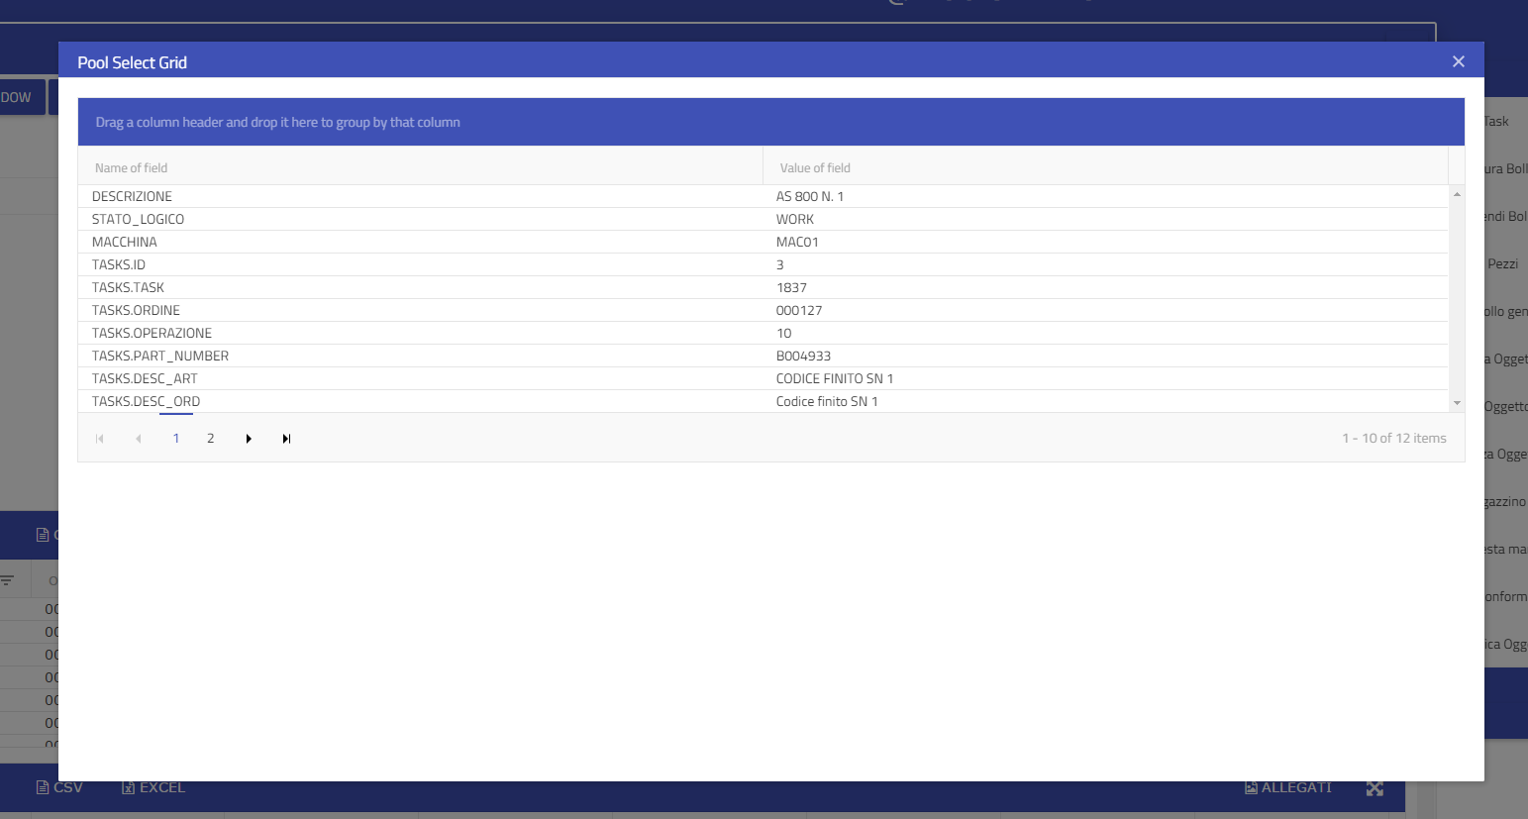This screenshot has height=819, width=1528.
Task: Close the Pool Select Grid dialog
Action: [1458, 61]
